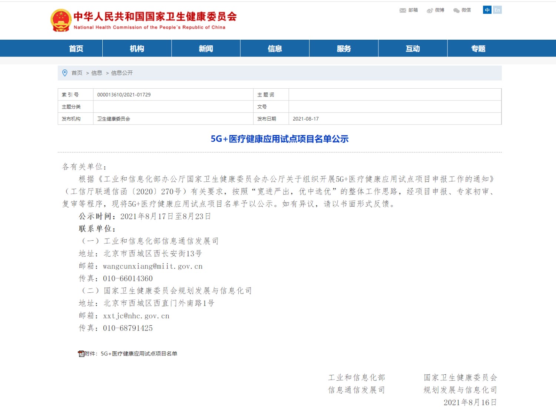Switch language to En English
Image resolution: width=556 pixels, height=414 pixels.
tap(497, 10)
